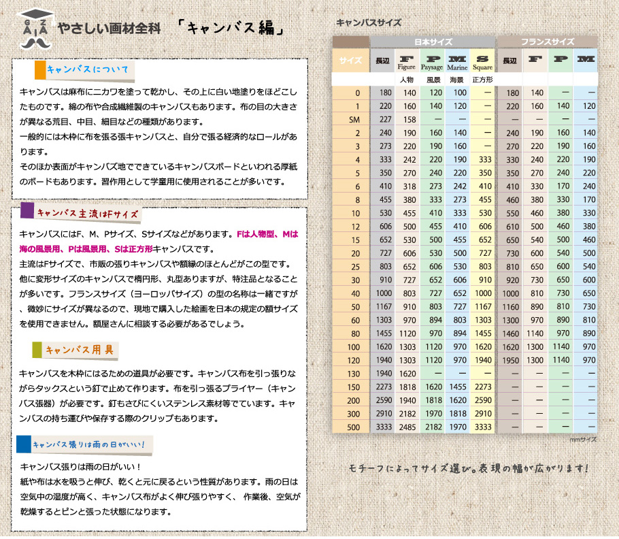The height and width of the screenshot is (539, 619).
Task: Click the 158 cell in the SM row
Action: [x=409, y=119]
